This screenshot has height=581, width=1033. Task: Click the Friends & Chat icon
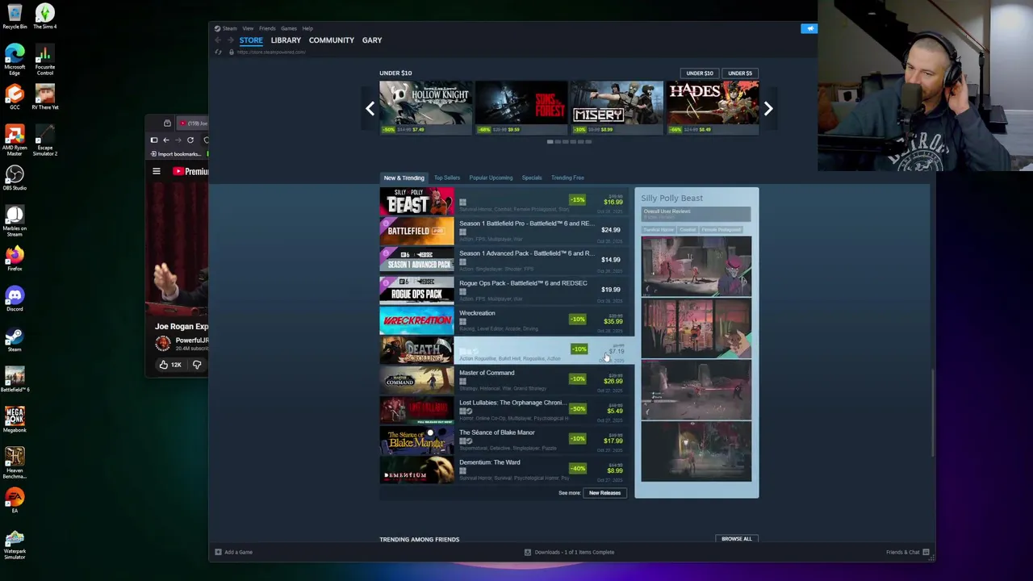(x=926, y=552)
